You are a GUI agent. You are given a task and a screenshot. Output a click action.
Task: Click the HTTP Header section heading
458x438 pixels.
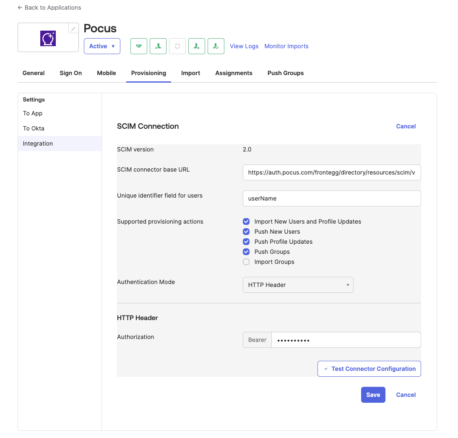(137, 318)
